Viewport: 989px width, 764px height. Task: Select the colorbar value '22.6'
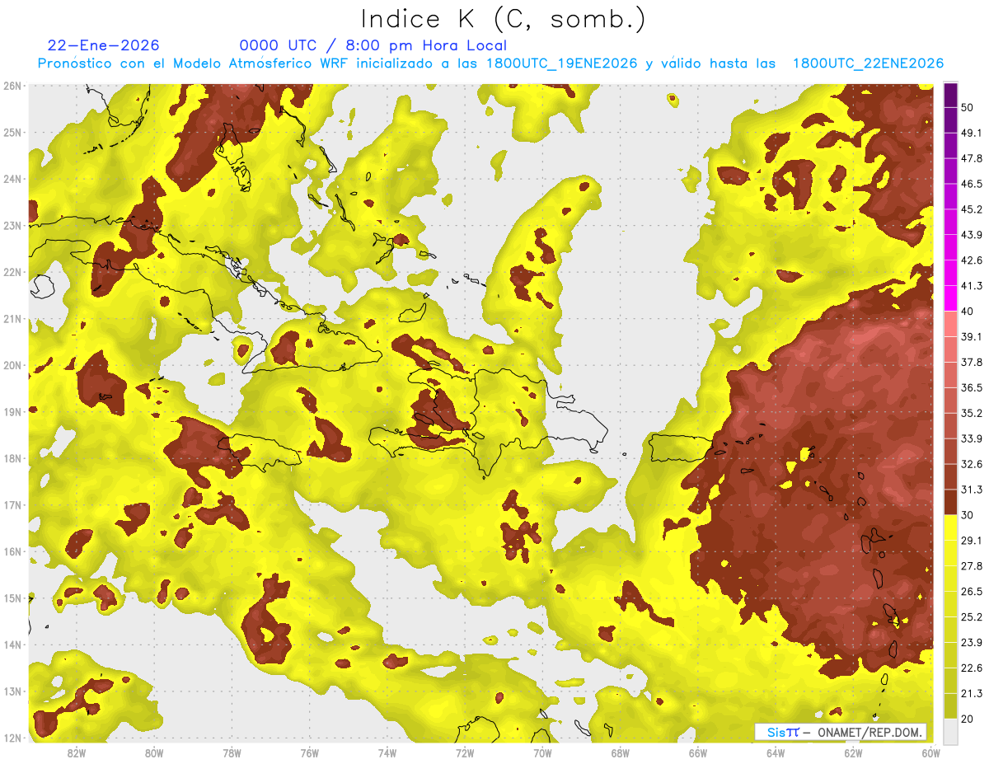(972, 668)
